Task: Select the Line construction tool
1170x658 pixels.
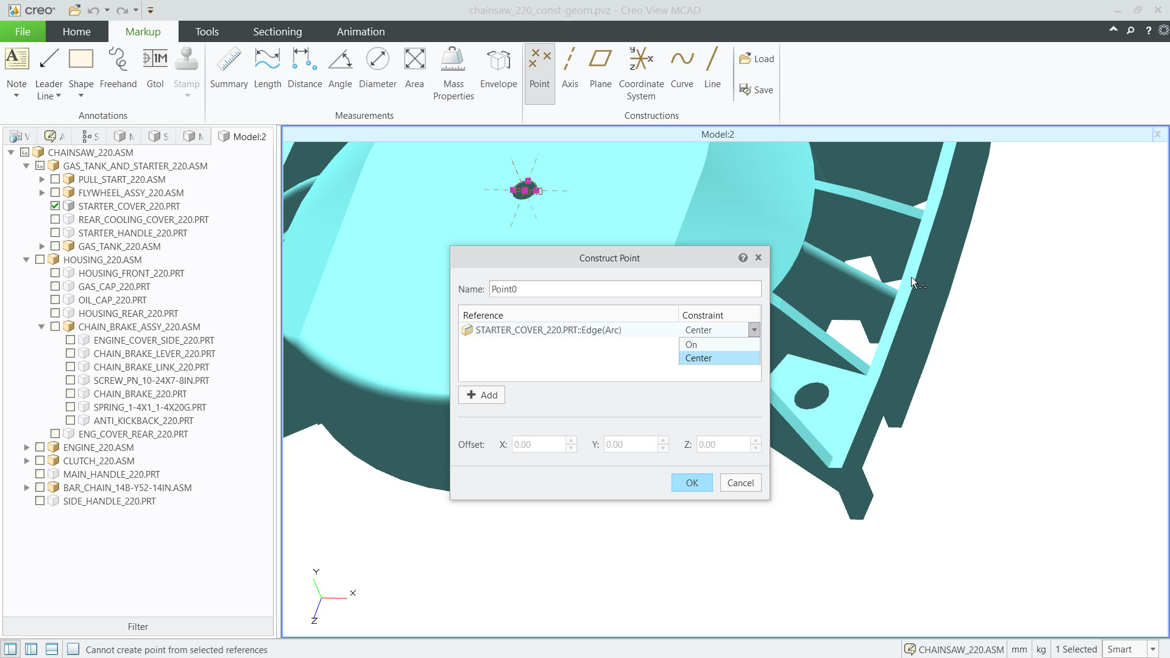Action: coord(712,68)
